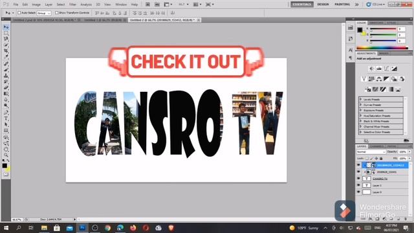This screenshot has width=414, height=233.
Task: Expand Exposure Presets
Action: click(x=361, y=110)
